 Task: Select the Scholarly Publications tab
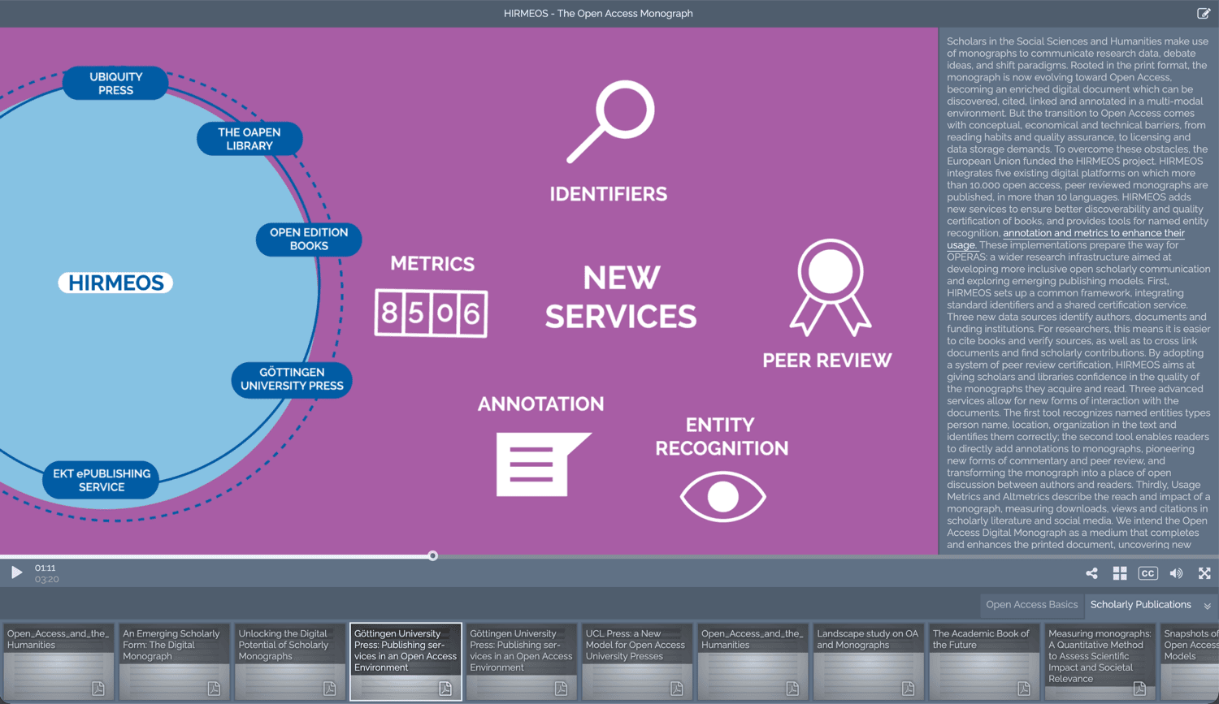point(1140,605)
